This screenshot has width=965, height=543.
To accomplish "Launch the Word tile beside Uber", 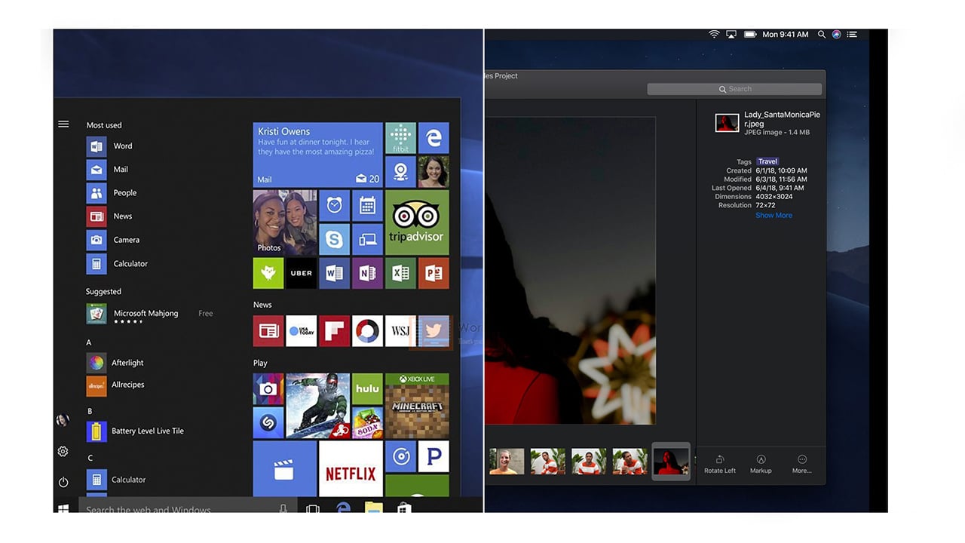I will 334,273.
